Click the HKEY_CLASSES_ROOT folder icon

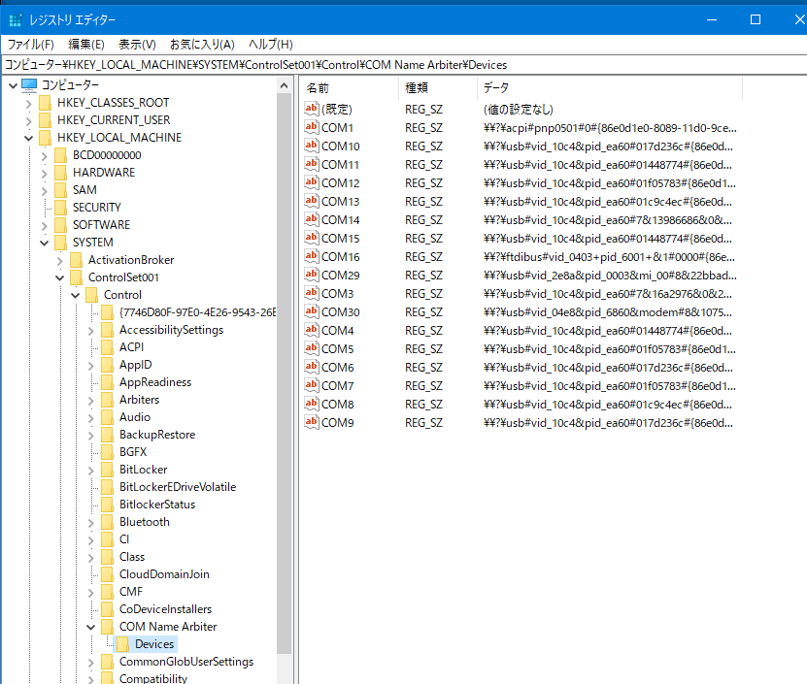tap(46, 103)
